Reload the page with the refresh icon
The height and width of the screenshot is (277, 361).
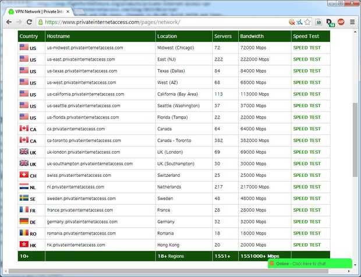tap(29, 22)
